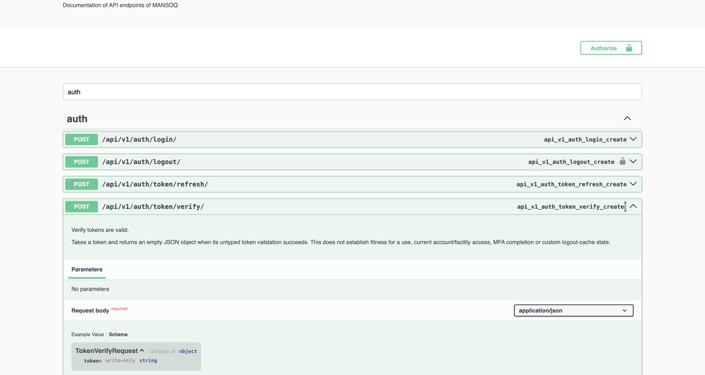Click the /api/v1/auth/token/verify/ path text
Screen dimensions: 705x375
pyautogui.click(x=153, y=206)
